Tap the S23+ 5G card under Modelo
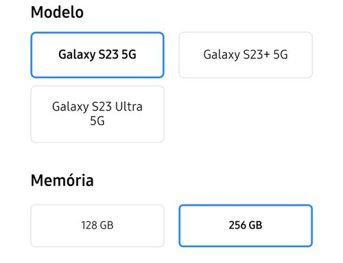The height and width of the screenshot is (263, 343). coord(246,55)
